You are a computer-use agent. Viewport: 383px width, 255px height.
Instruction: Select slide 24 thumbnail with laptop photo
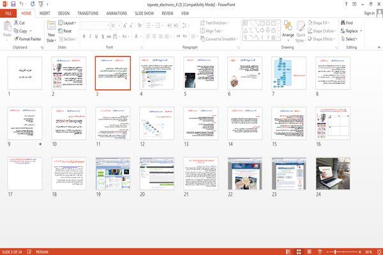(333, 174)
